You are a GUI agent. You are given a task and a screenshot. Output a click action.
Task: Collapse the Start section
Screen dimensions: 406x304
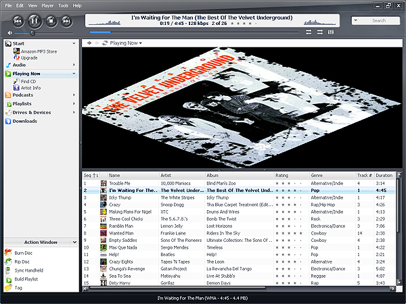(x=74, y=43)
